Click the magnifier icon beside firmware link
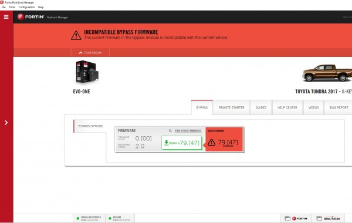This screenshot has height=223, width=352. pyautogui.click(x=170, y=131)
